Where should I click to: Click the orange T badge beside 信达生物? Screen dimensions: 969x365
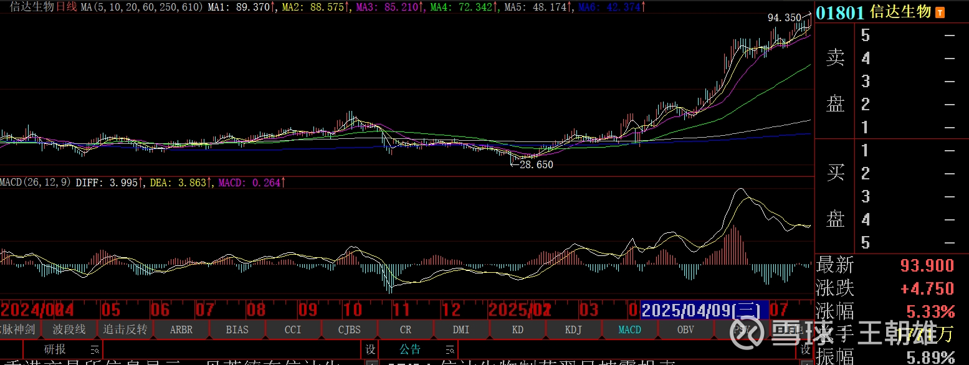click(940, 12)
